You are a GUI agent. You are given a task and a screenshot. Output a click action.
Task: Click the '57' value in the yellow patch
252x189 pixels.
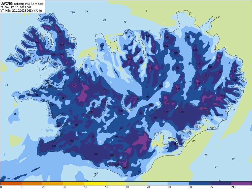[x=157, y=145]
